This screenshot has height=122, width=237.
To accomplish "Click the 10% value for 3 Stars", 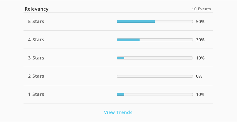I will (200, 58).
